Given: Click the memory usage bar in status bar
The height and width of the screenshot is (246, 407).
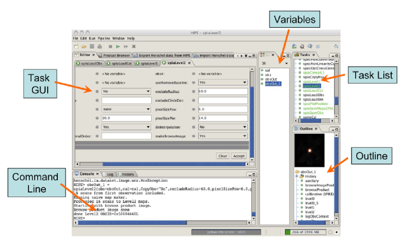Looking at the screenshot, I should pos(310,233).
